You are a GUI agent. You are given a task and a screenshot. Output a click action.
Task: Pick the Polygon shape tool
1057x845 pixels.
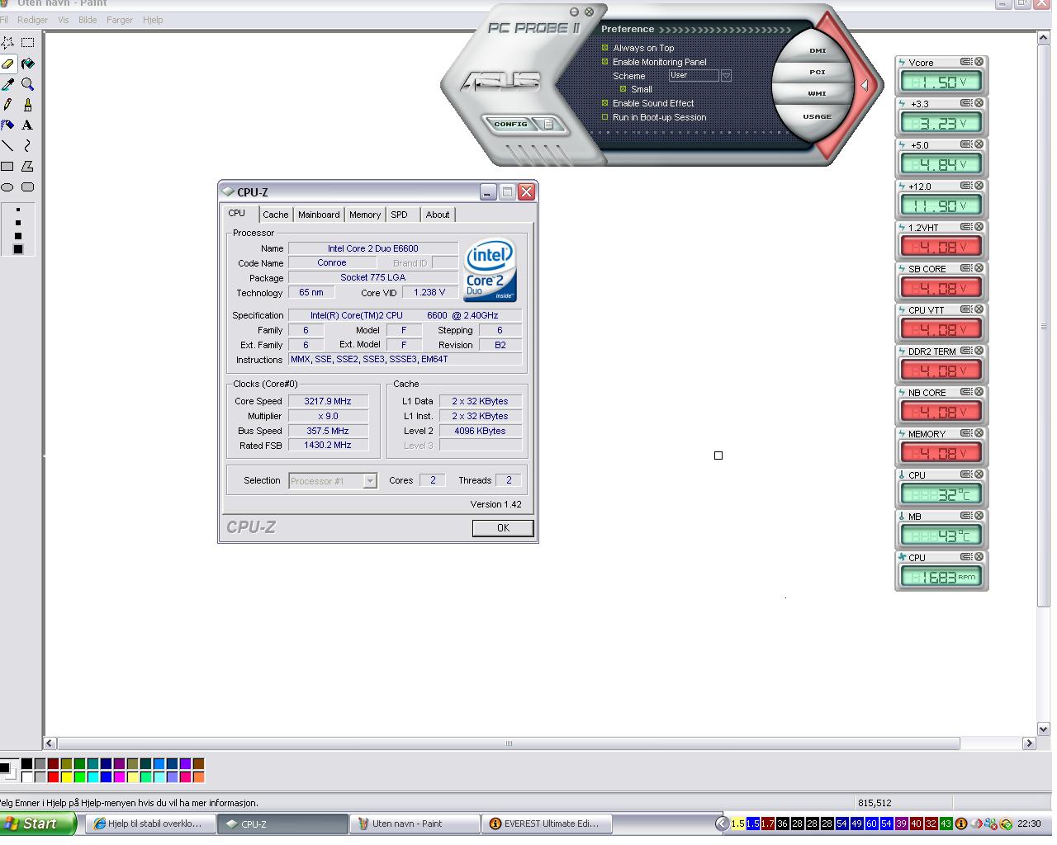point(27,166)
